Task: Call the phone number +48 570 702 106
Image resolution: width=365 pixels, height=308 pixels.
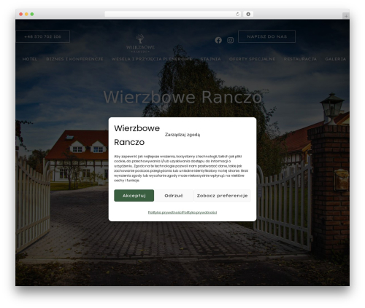Action: pos(42,36)
